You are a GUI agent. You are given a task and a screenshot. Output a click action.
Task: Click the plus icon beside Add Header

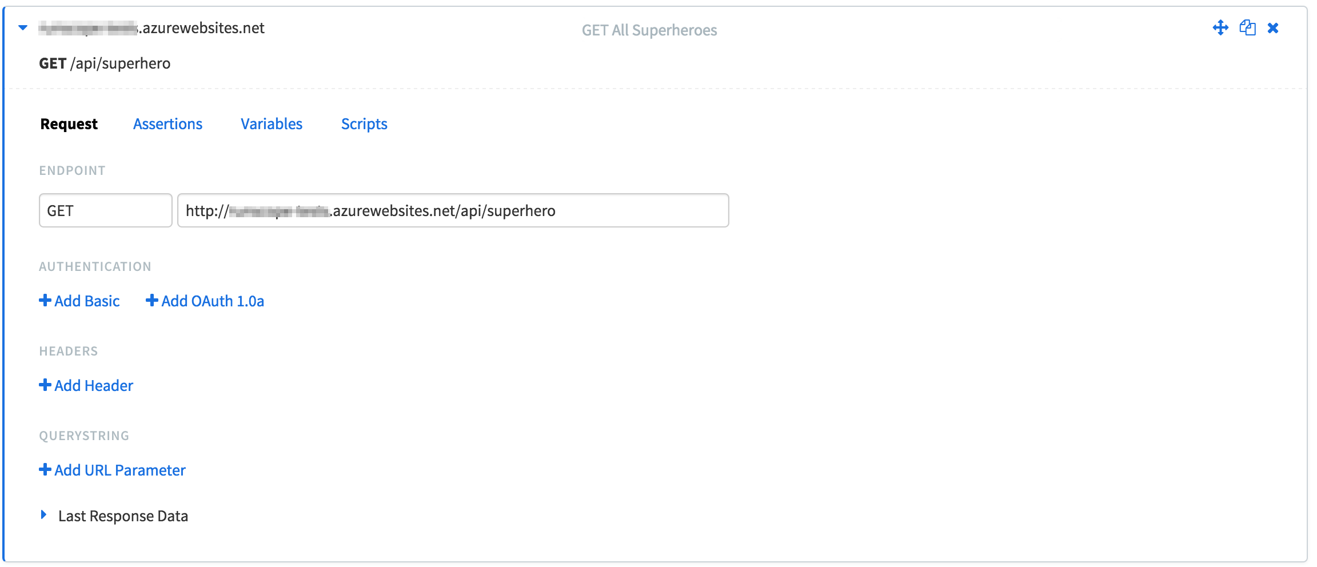click(45, 385)
